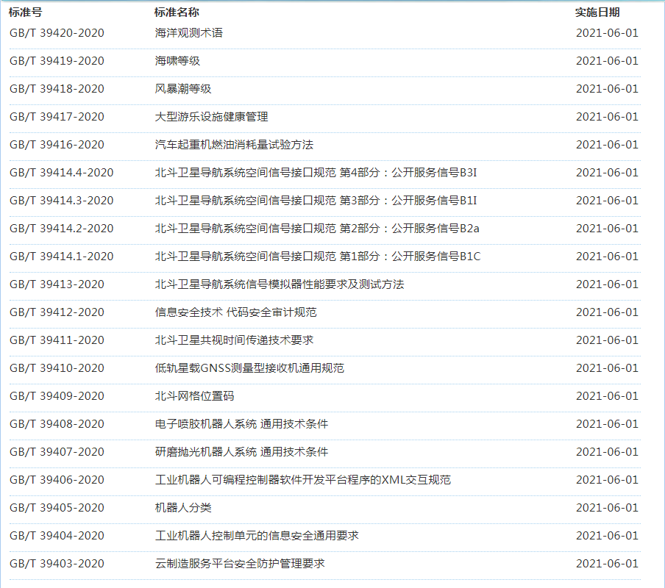The height and width of the screenshot is (588, 665).
Task: Select standard number GB/T 39414.1-2020
Action: point(62,257)
